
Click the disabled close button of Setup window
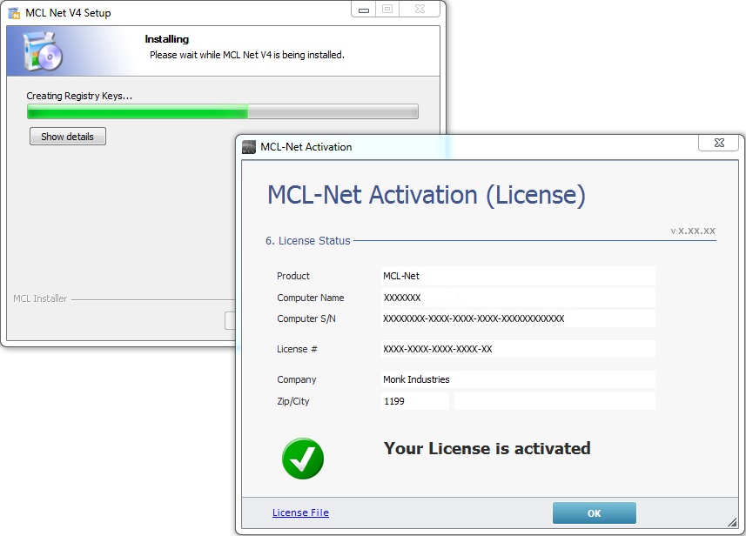coord(420,9)
